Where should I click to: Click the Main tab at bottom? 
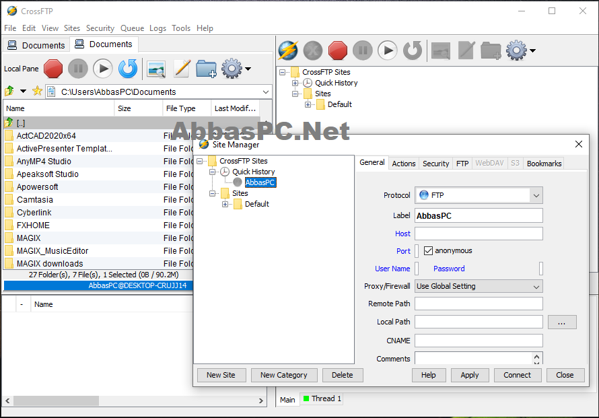(287, 400)
